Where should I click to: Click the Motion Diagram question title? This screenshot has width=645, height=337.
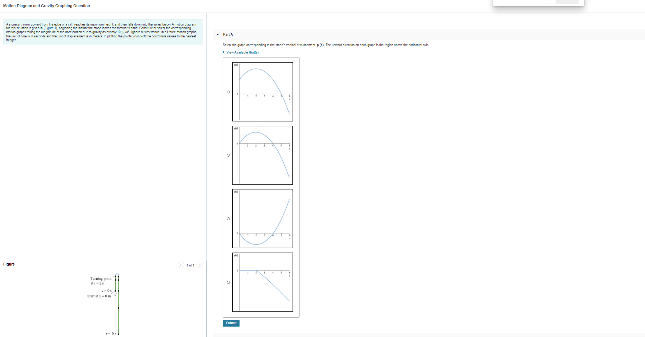[x=46, y=6]
